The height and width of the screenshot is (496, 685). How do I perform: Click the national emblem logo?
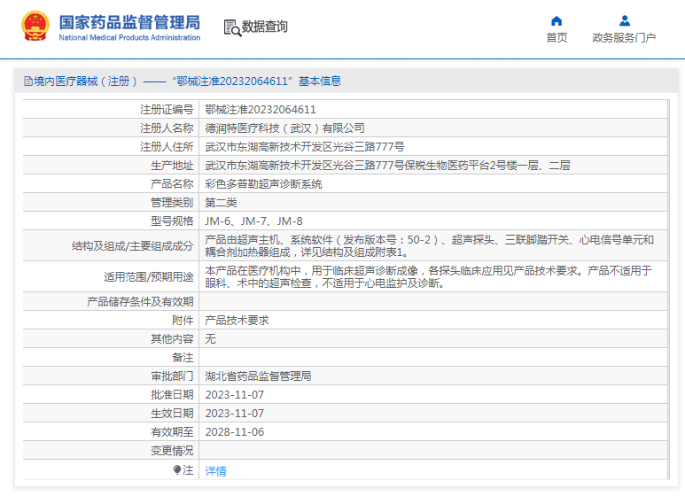(x=35, y=27)
